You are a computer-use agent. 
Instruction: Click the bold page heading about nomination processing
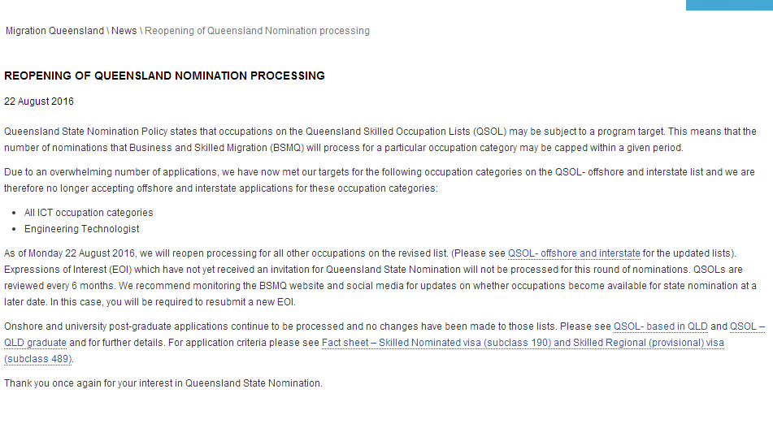164,76
